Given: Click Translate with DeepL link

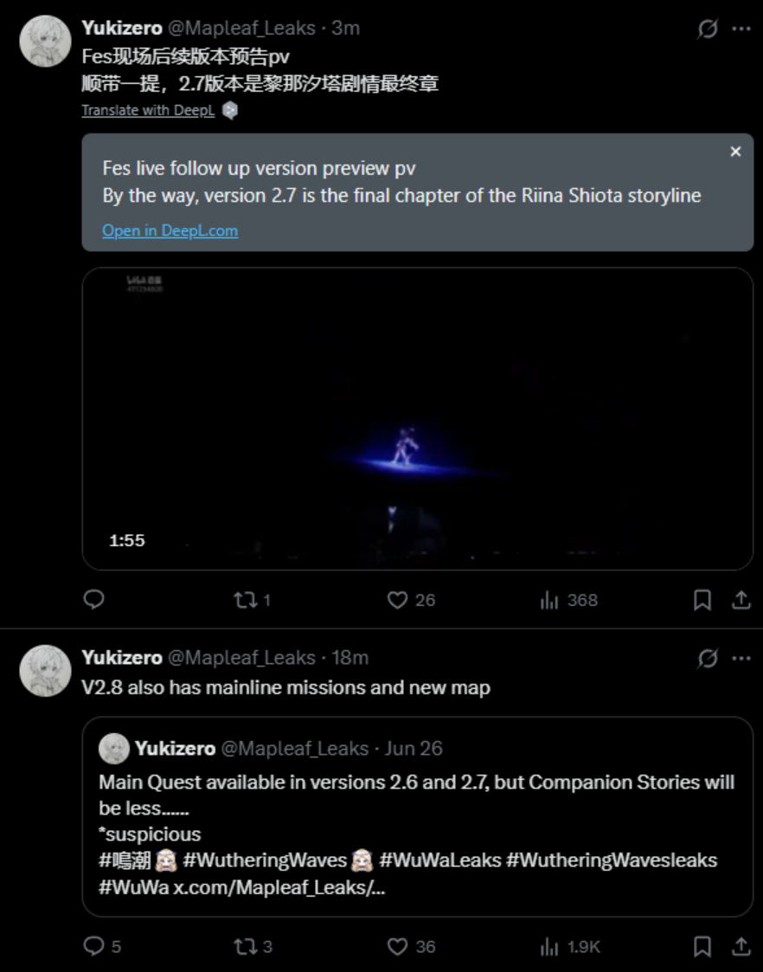Looking at the screenshot, I should pyautogui.click(x=148, y=110).
